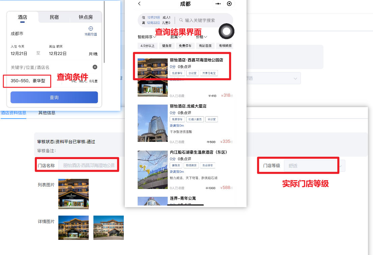The height and width of the screenshot is (255, 373).
Task: Click the ¥588 price of 内江船石湖豪生温泉酒店
Action: [226, 188]
